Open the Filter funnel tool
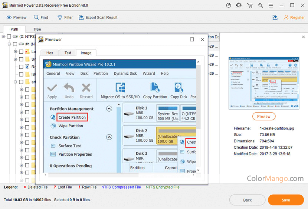The width and height of the screenshot is (308, 209). 60,18
